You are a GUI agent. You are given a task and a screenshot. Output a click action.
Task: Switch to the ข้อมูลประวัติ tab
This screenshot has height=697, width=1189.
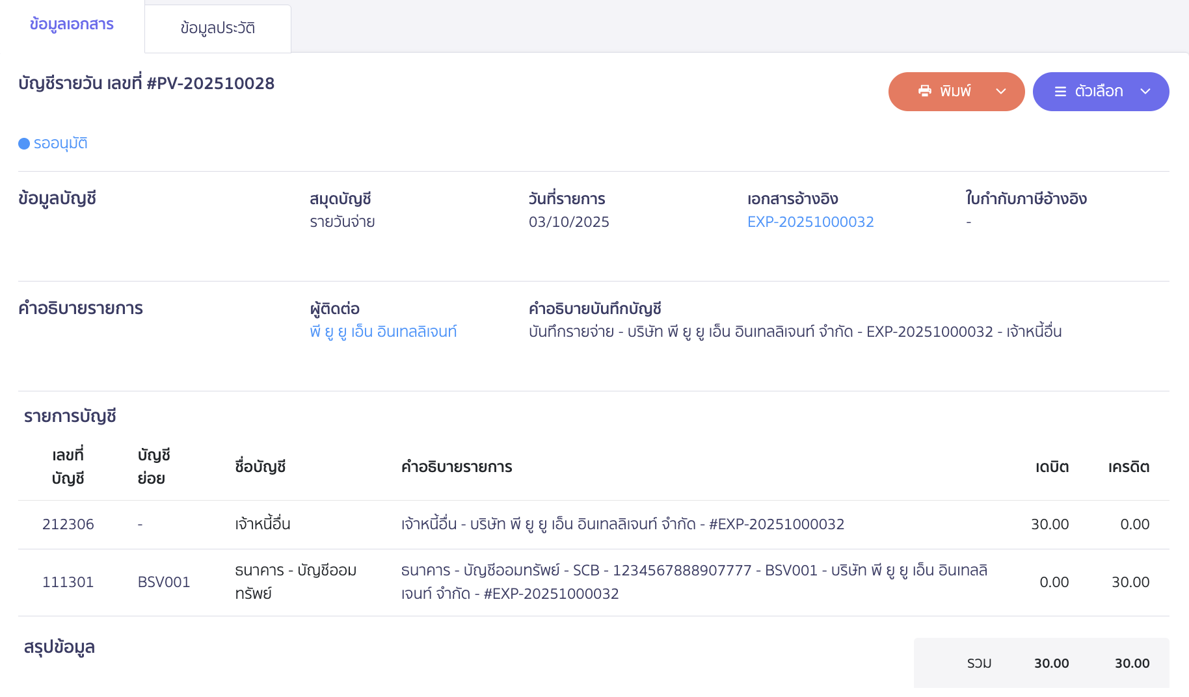(x=217, y=28)
